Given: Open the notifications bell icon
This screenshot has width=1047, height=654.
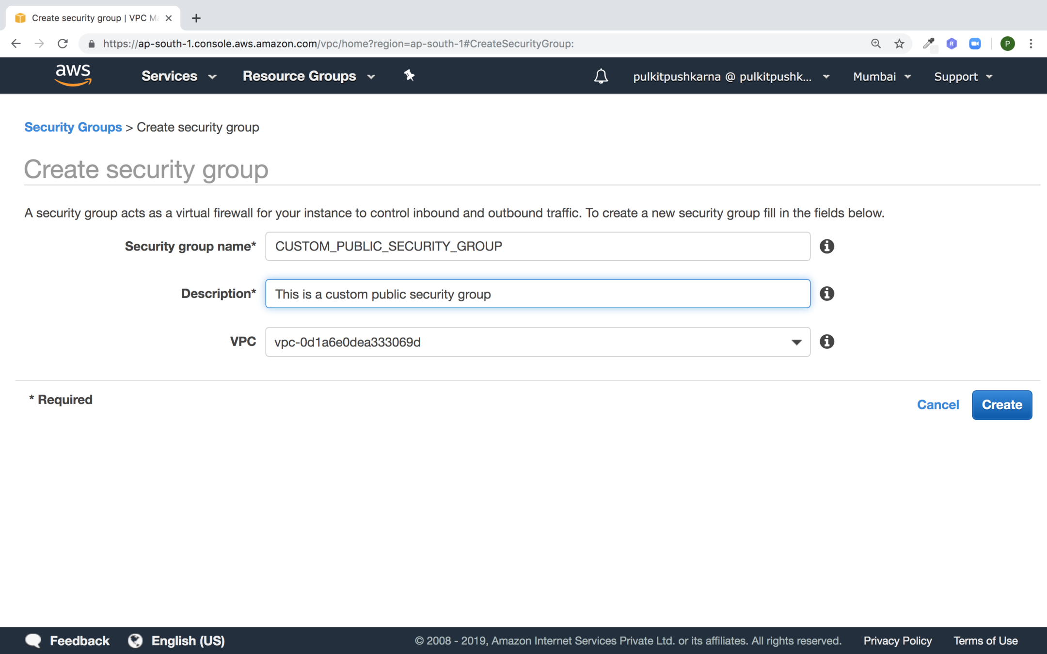Looking at the screenshot, I should (601, 77).
